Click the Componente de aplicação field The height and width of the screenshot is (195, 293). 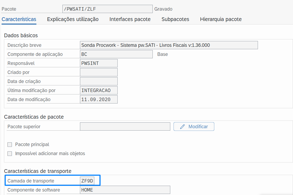click(116, 54)
